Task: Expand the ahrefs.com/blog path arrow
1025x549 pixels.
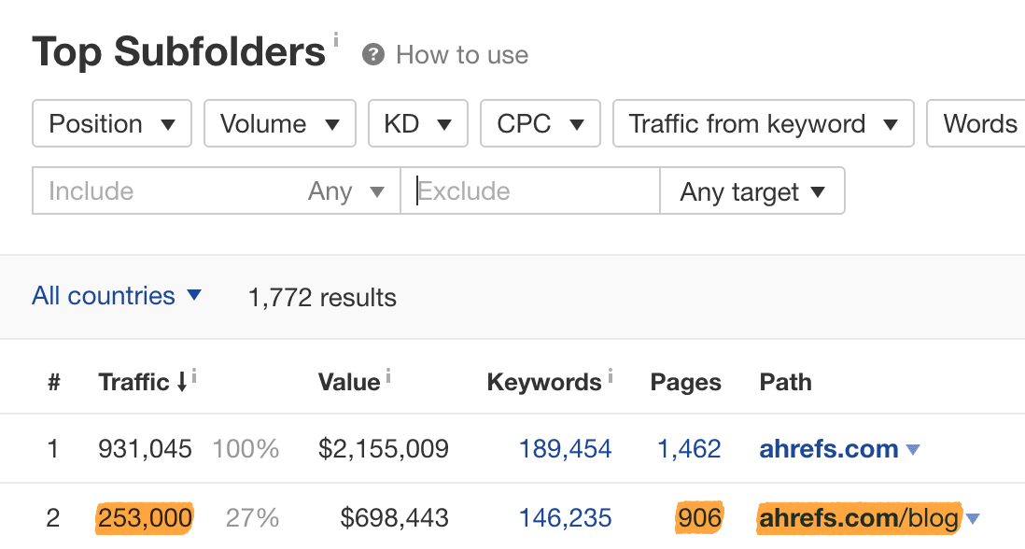Action: [973, 518]
